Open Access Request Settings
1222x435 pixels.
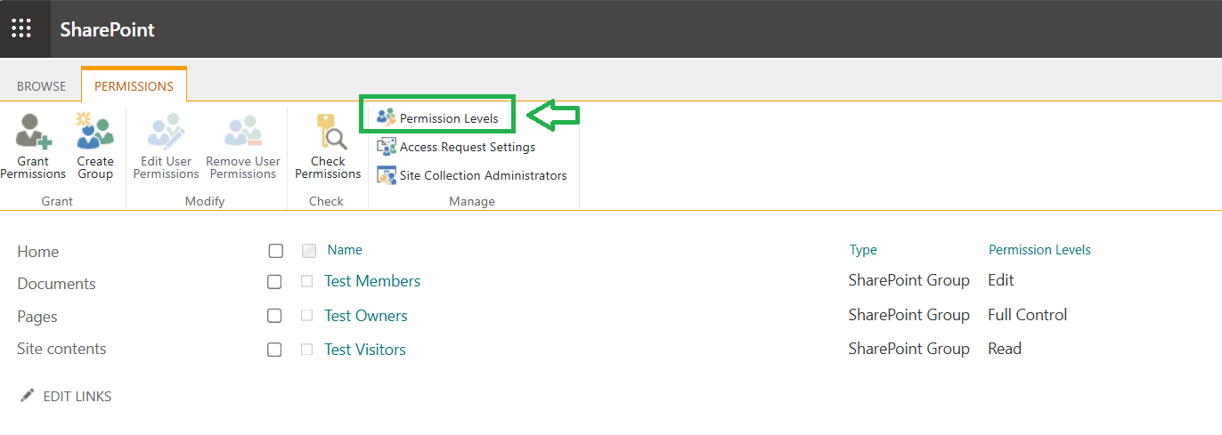[456, 147]
